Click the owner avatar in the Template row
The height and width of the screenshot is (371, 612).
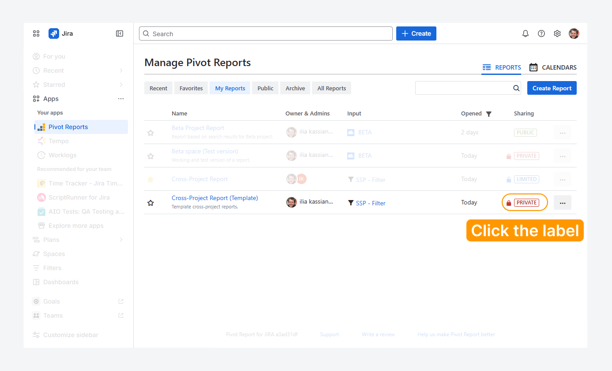coord(292,202)
